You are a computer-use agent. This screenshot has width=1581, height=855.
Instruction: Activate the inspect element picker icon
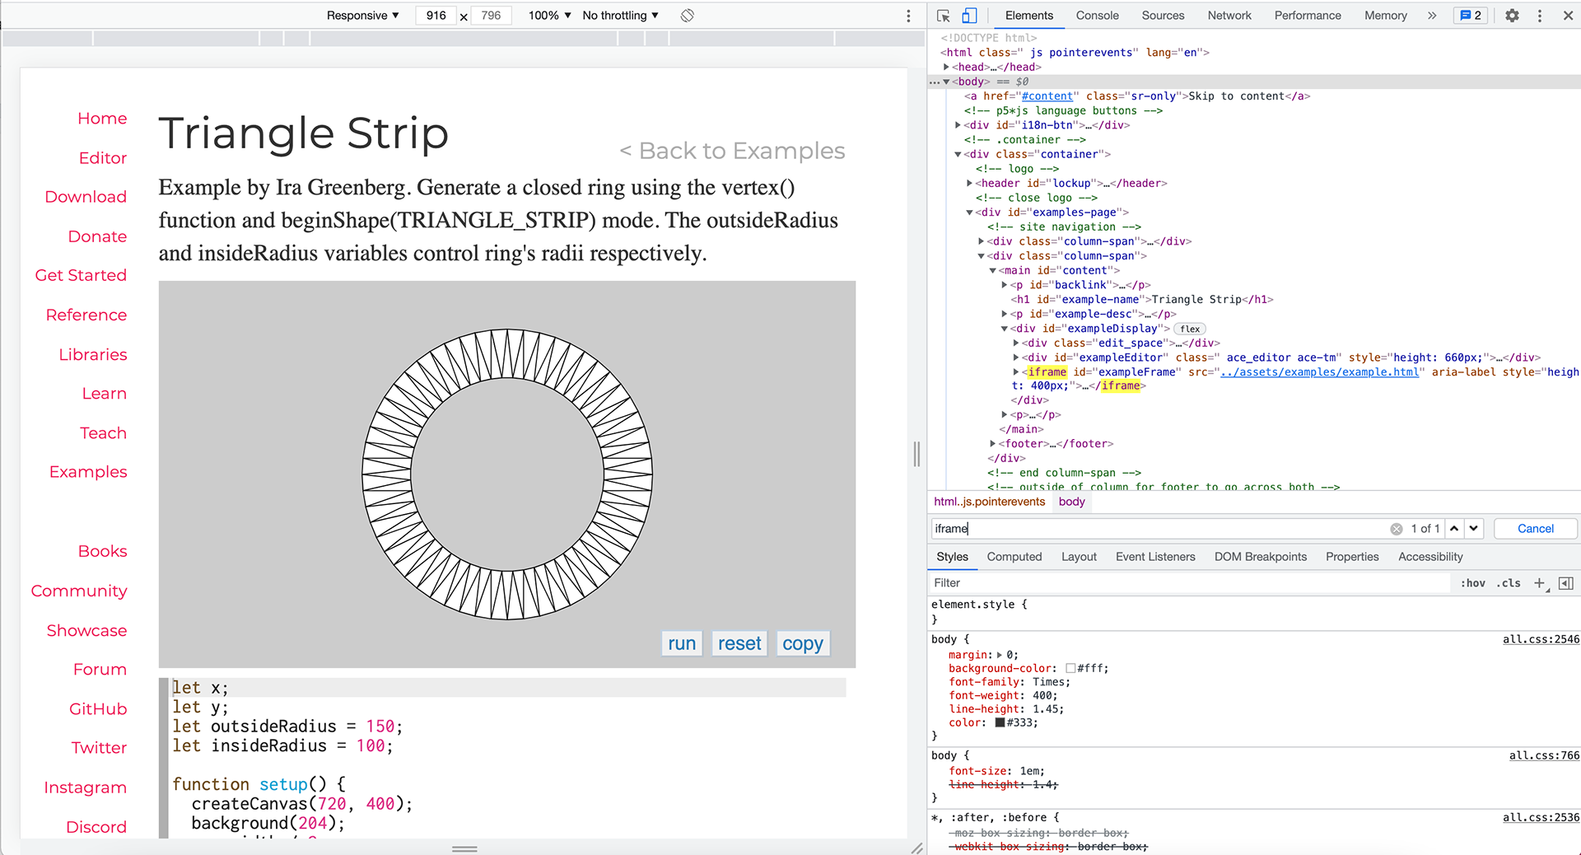944,16
